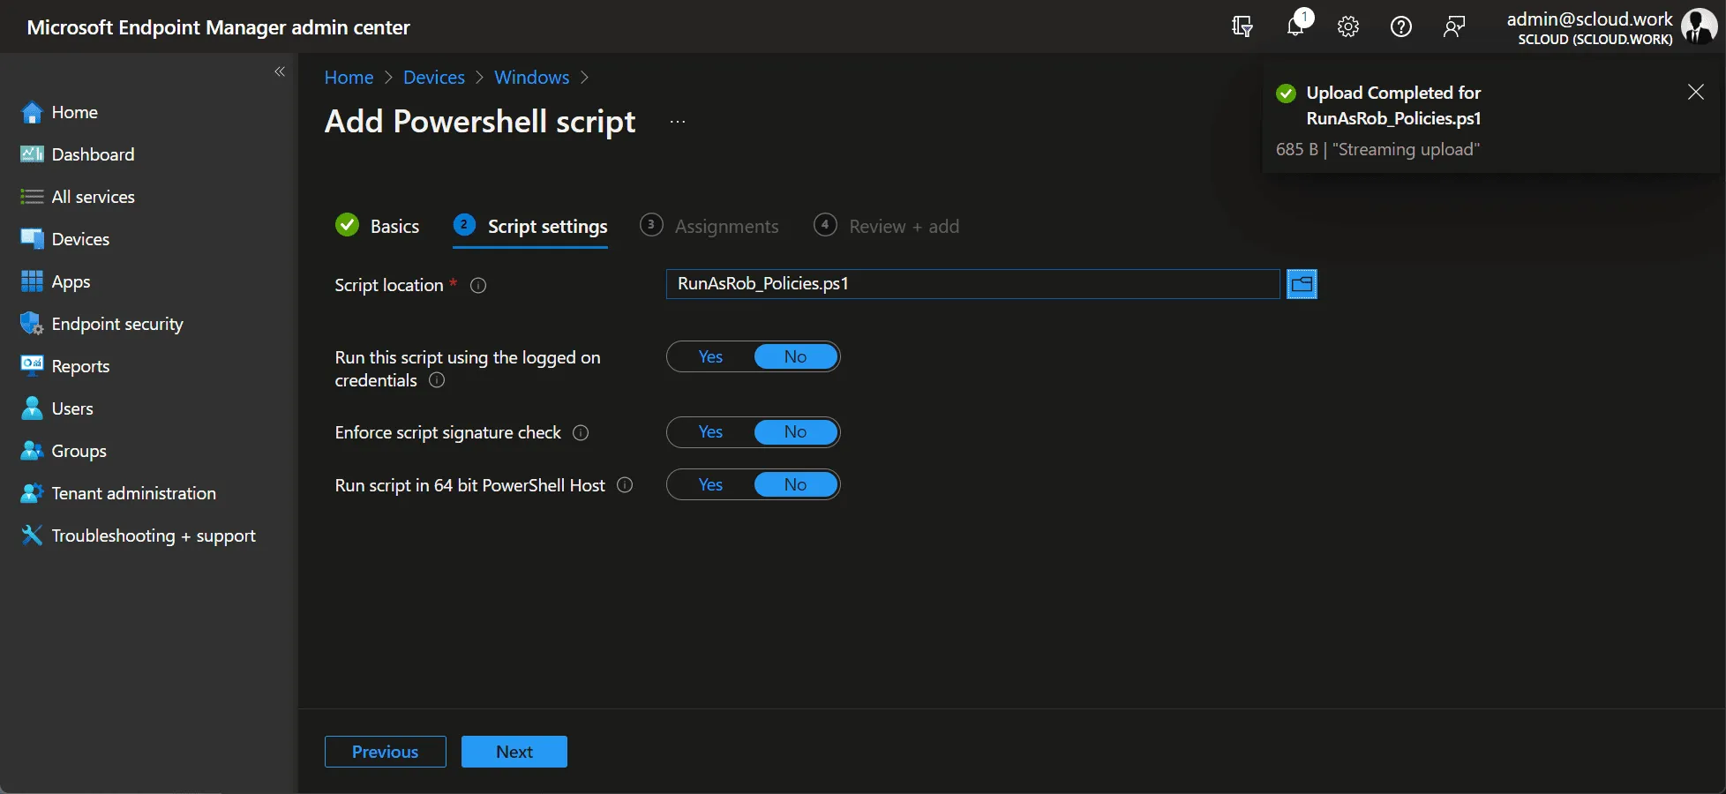Screen dimensions: 1726x794
Task: Show info for Enforce script signature check
Action: coord(581,433)
